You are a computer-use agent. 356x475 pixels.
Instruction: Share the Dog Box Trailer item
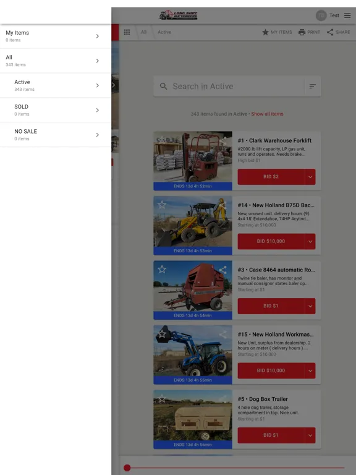point(222,399)
